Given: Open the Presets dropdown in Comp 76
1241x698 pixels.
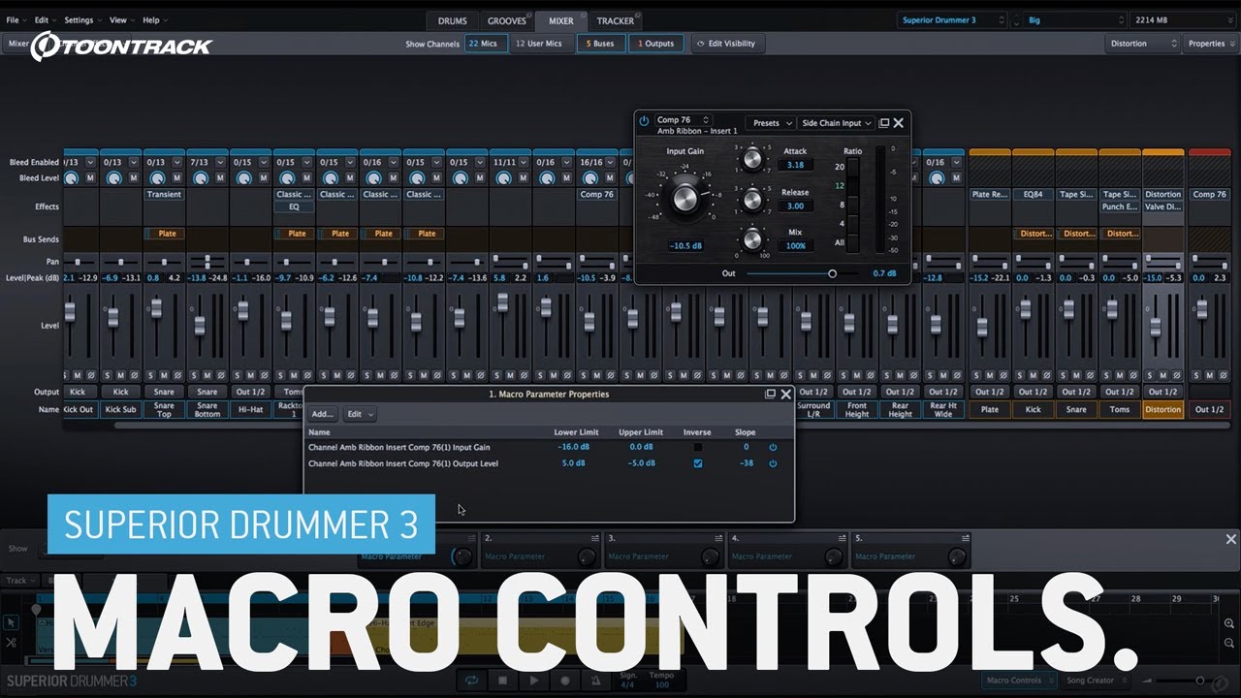Looking at the screenshot, I should tap(772, 123).
